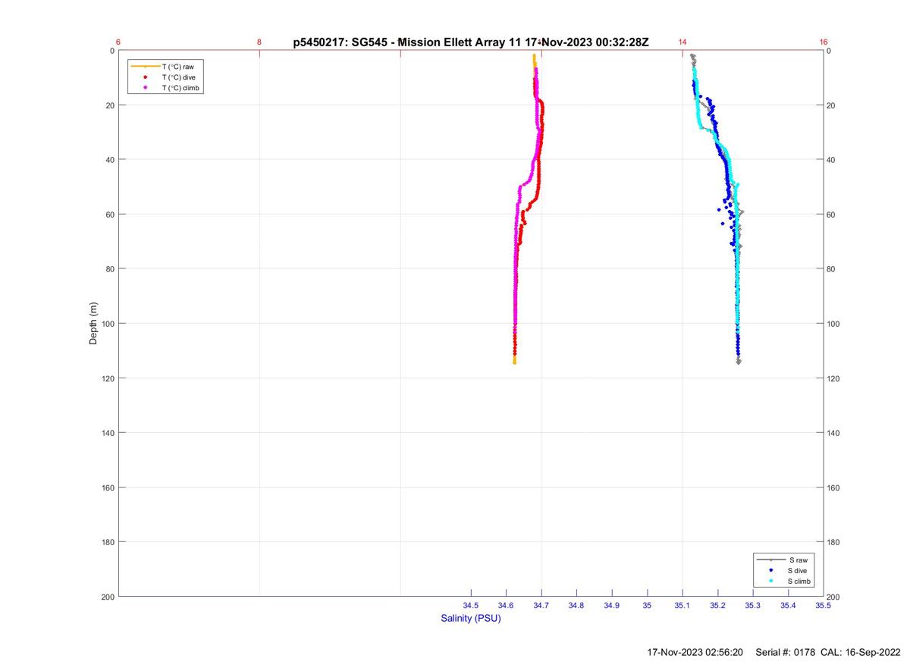
Task: Click the red temperature tick label 16
Action: tap(824, 42)
